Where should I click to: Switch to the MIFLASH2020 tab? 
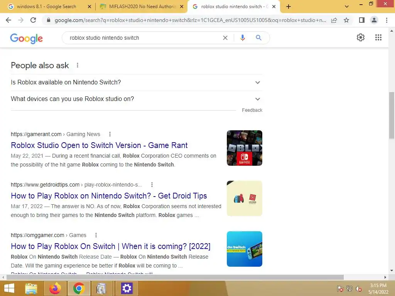(141, 7)
